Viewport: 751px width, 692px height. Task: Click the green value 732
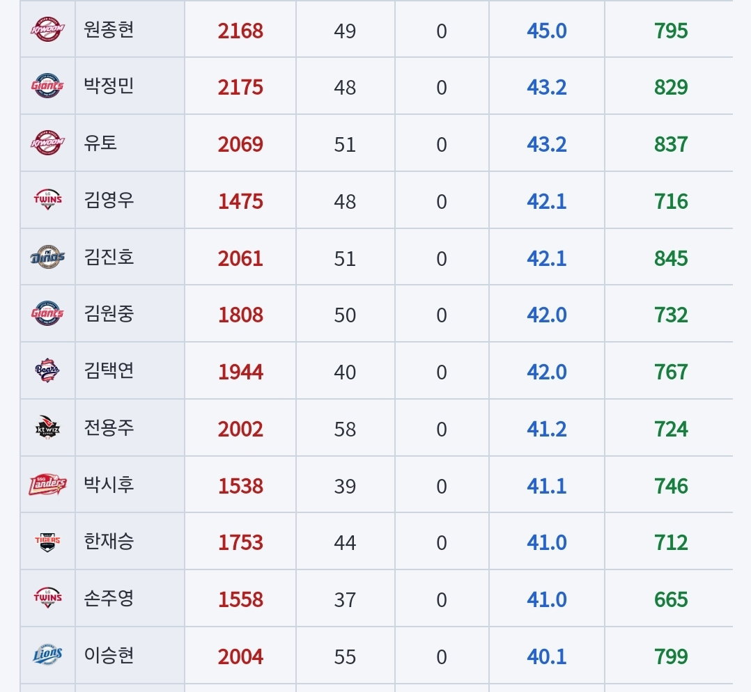tap(671, 315)
